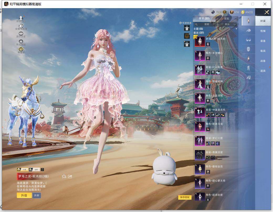
Task: Click outfit title 梦海之灵-妮芮妲(3级)
Action: pyautogui.click(x=33, y=176)
